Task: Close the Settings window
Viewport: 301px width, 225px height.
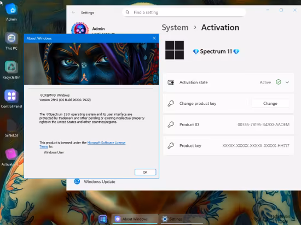Action: pos(295,10)
